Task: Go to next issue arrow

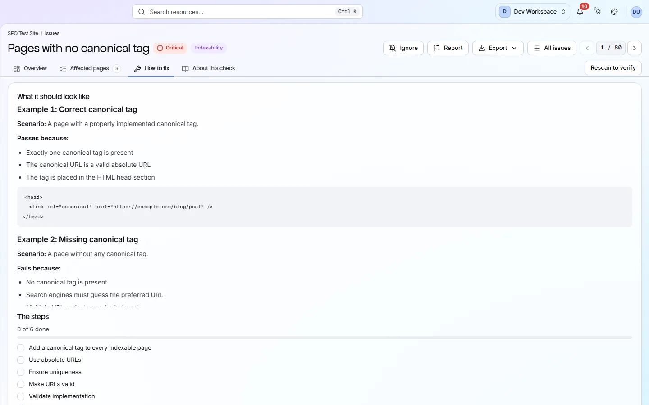Action: [x=635, y=48]
